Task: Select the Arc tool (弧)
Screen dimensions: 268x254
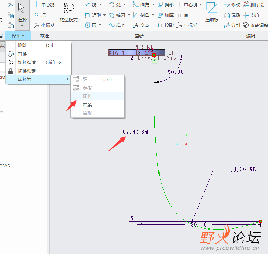Action: (x=115, y=5)
